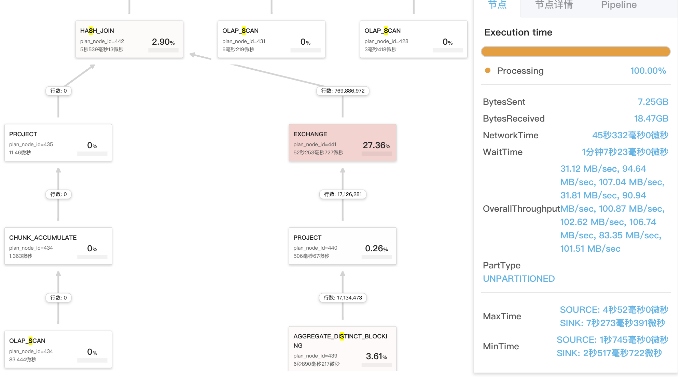Click the 行数: 17,134,473 edge label
This screenshot has width=681, height=377.
[x=343, y=298]
